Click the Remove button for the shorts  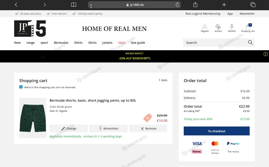pyautogui.click(x=148, y=128)
